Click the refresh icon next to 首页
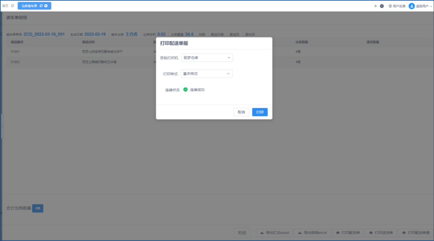 tap(12, 6)
